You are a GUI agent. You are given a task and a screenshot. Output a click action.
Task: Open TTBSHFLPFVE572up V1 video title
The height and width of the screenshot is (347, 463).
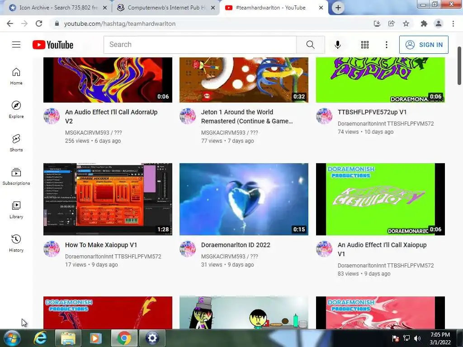(x=372, y=112)
